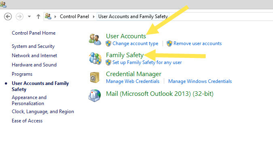Click the Family Safety icon

(x=95, y=58)
